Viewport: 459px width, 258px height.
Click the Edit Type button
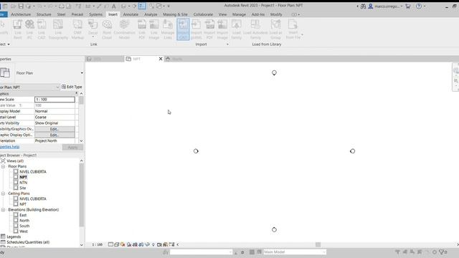pyautogui.click(x=72, y=87)
